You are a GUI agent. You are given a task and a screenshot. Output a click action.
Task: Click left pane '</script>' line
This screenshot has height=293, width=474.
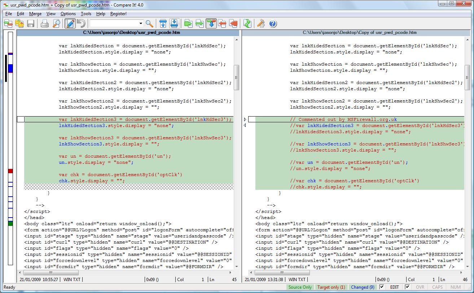coord(37,211)
